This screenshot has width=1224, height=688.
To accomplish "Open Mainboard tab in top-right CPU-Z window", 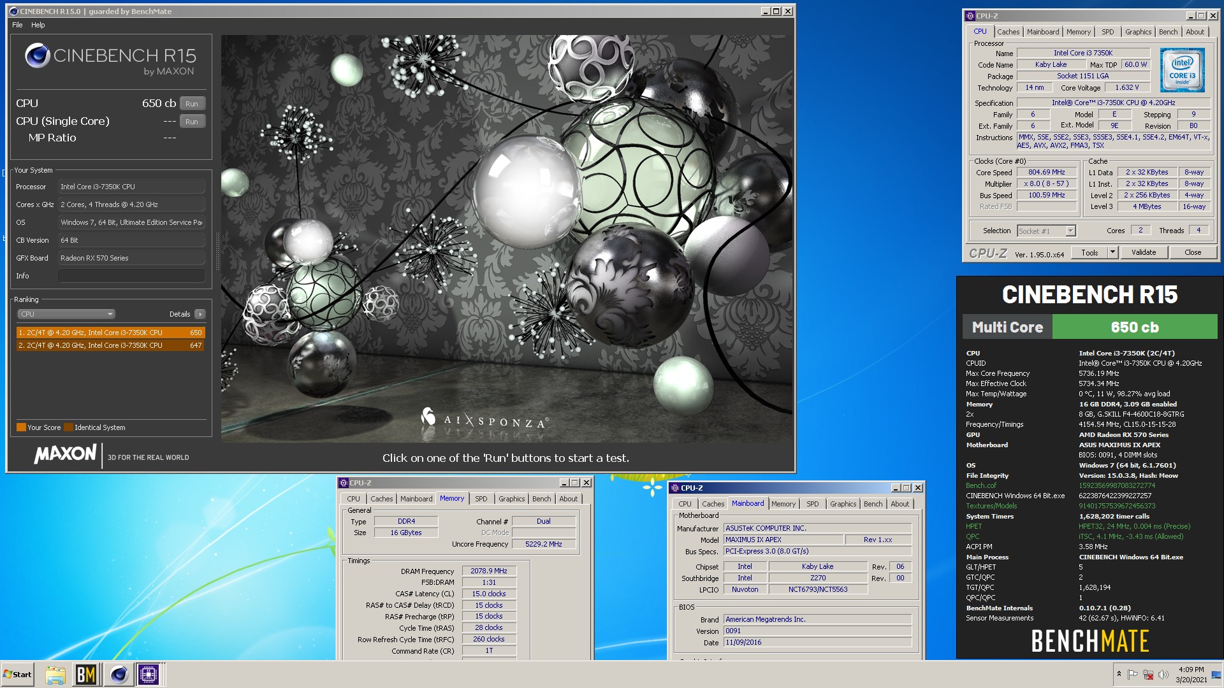I will [x=1043, y=32].
